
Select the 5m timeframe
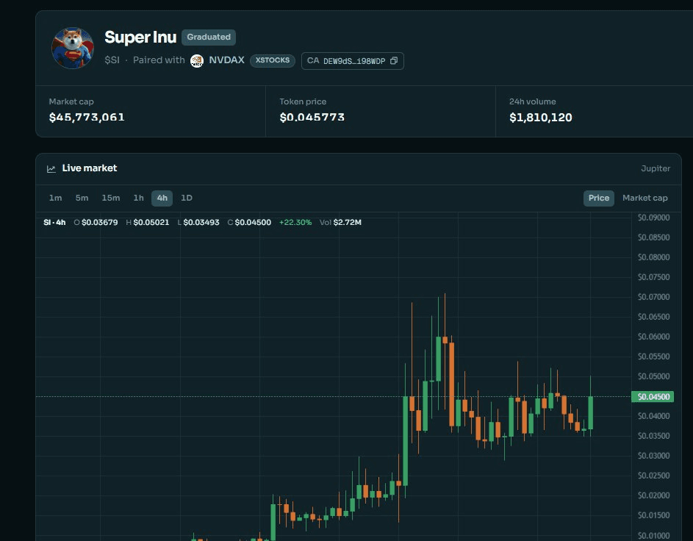82,198
